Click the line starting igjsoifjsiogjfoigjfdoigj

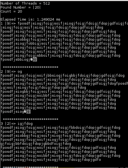coord(43,88)
